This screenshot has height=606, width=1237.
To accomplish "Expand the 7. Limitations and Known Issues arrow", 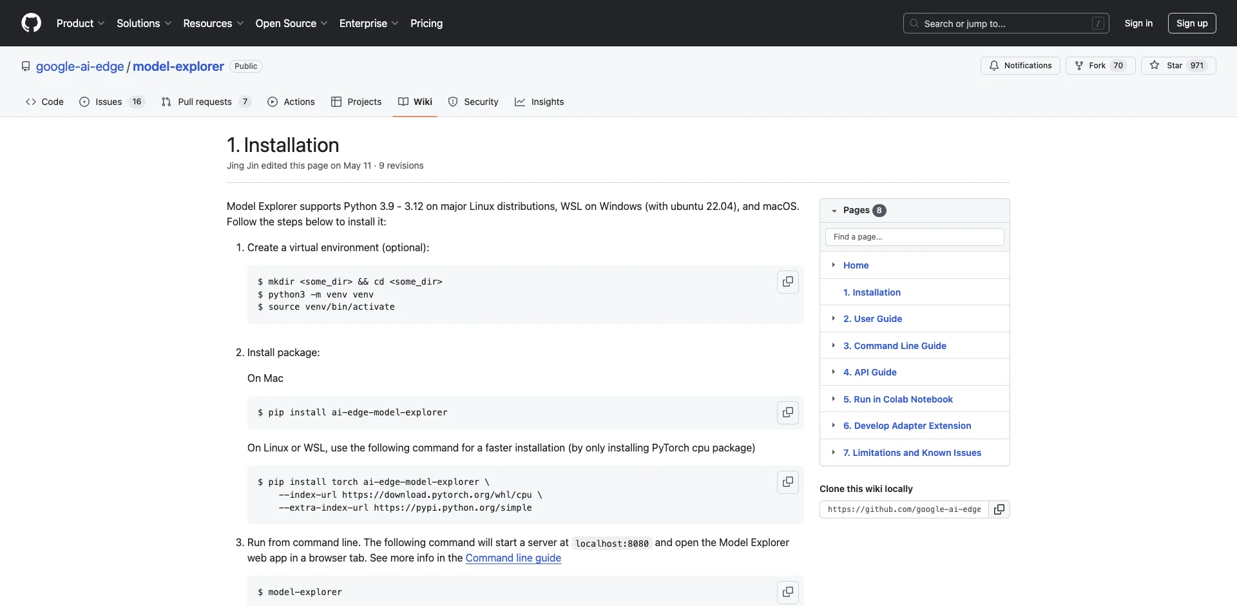I will click(x=833, y=452).
